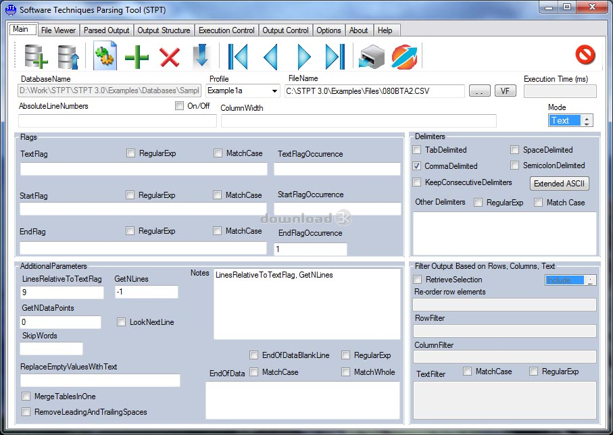Screen dimensions: 613x435
Task: Enable KeepConsecutiveDelimiters checkbox
Action: (x=417, y=182)
